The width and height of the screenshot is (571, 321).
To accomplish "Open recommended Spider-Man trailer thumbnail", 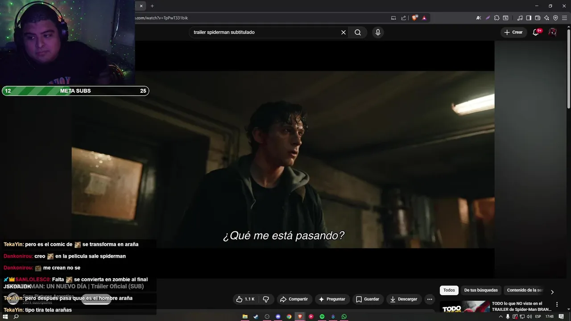I will point(464,307).
